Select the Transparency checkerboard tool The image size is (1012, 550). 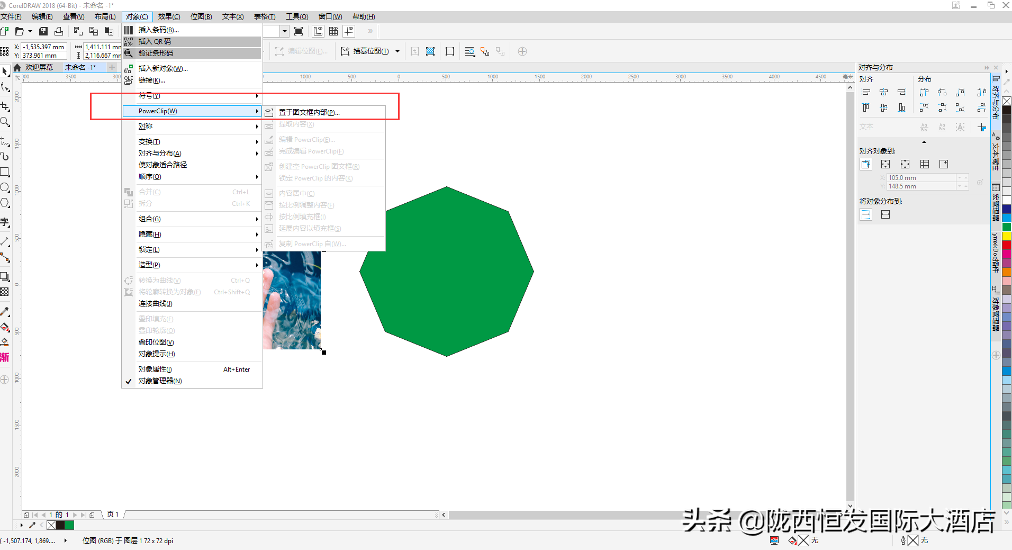tap(5, 292)
